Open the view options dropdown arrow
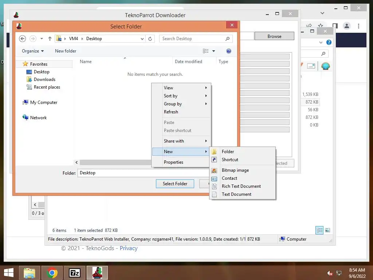Screen dimensions: 373x280 [213, 51]
